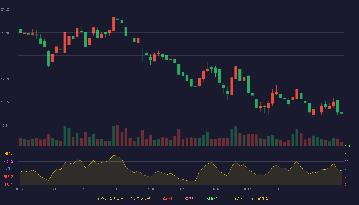Viewport: 359px width, 205px height.
Task: Toggle the 强压线 legend entry
Action: (x=165, y=199)
